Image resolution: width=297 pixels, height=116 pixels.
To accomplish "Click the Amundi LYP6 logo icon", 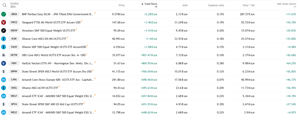I will tap(4, 79).
